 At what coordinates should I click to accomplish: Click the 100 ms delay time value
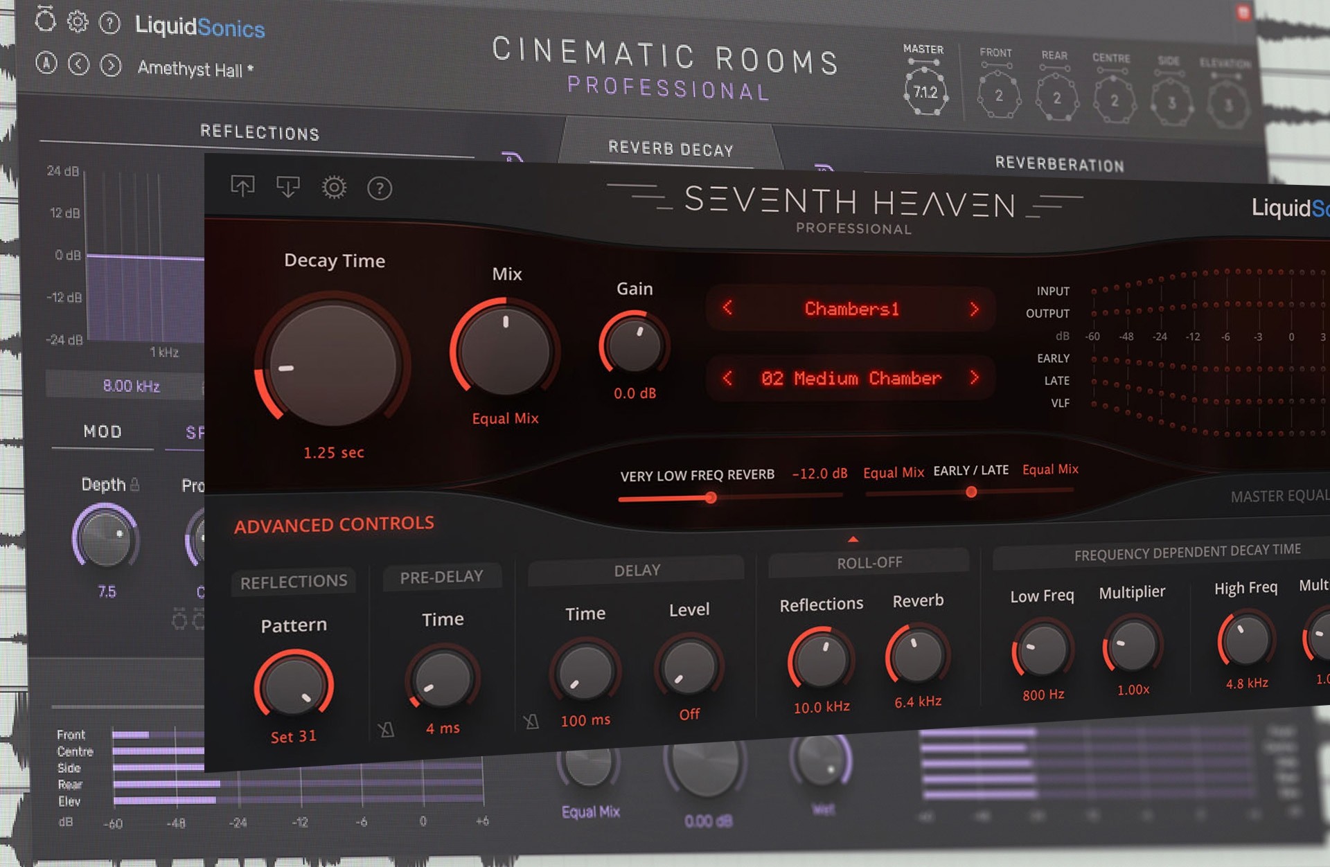coord(585,720)
